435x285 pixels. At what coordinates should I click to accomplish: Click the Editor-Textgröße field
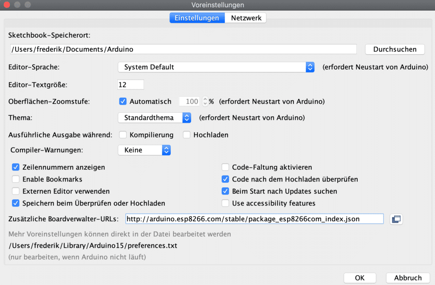click(130, 85)
